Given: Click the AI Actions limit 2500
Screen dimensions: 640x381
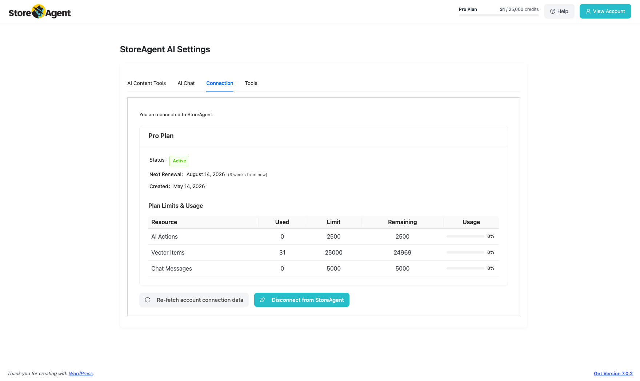Looking at the screenshot, I should (334, 236).
